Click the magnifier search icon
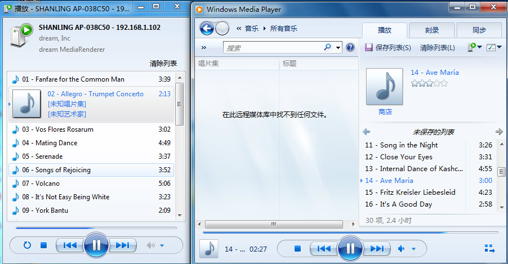 328,47
